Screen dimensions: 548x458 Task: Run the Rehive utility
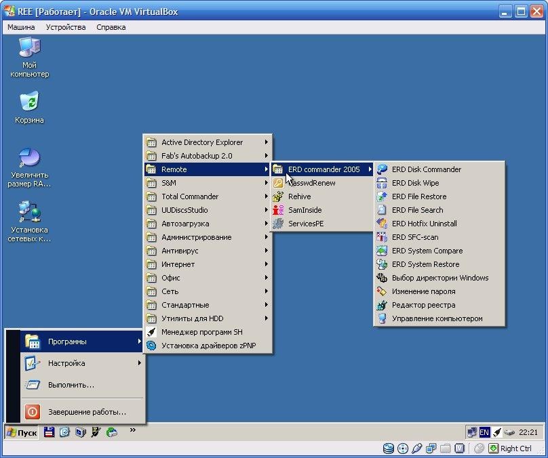click(322, 196)
